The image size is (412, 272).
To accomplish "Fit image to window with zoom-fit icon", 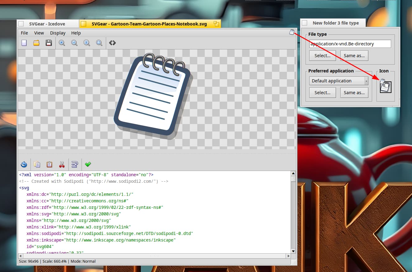I will 99,43.
